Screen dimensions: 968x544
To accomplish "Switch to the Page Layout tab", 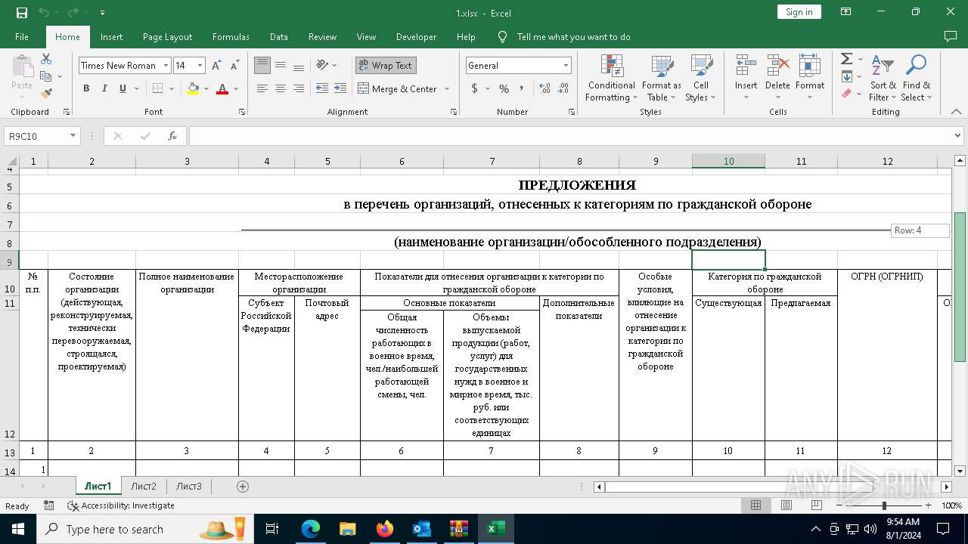I will click(167, 37).
